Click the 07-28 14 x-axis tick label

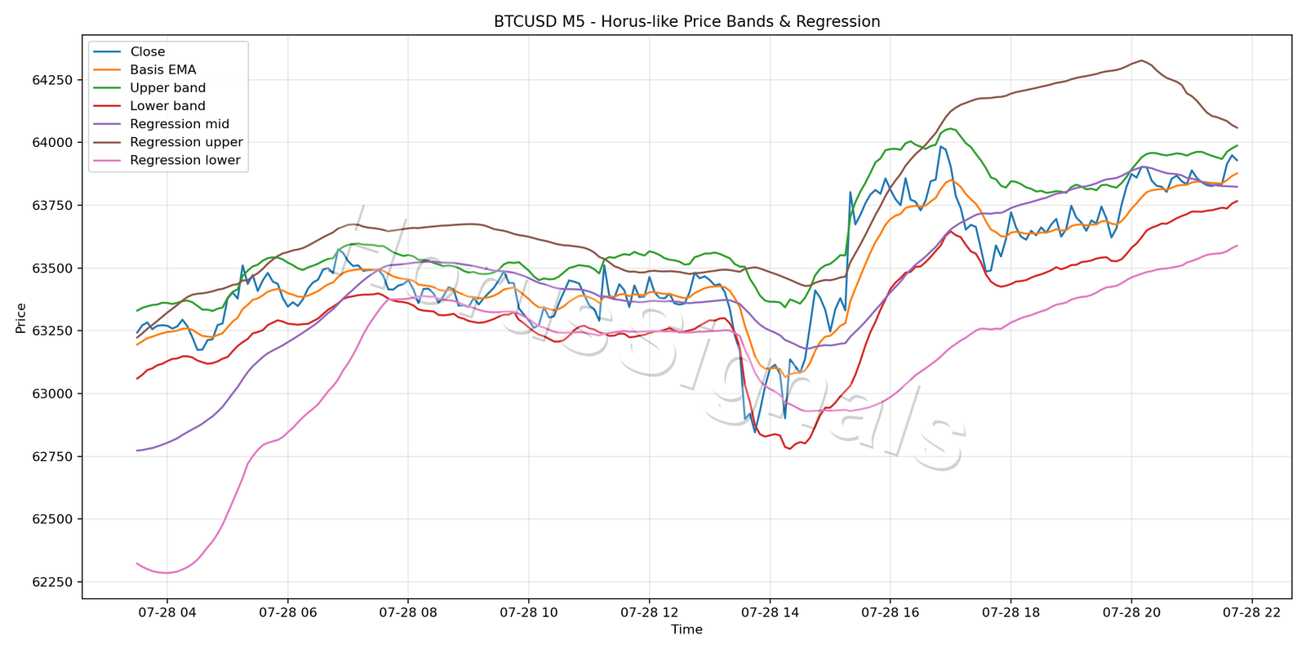[770, 611]
